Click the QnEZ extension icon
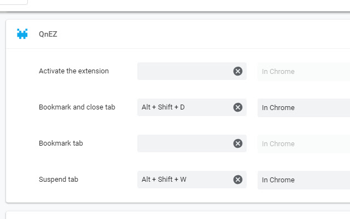 coord(22,34)
